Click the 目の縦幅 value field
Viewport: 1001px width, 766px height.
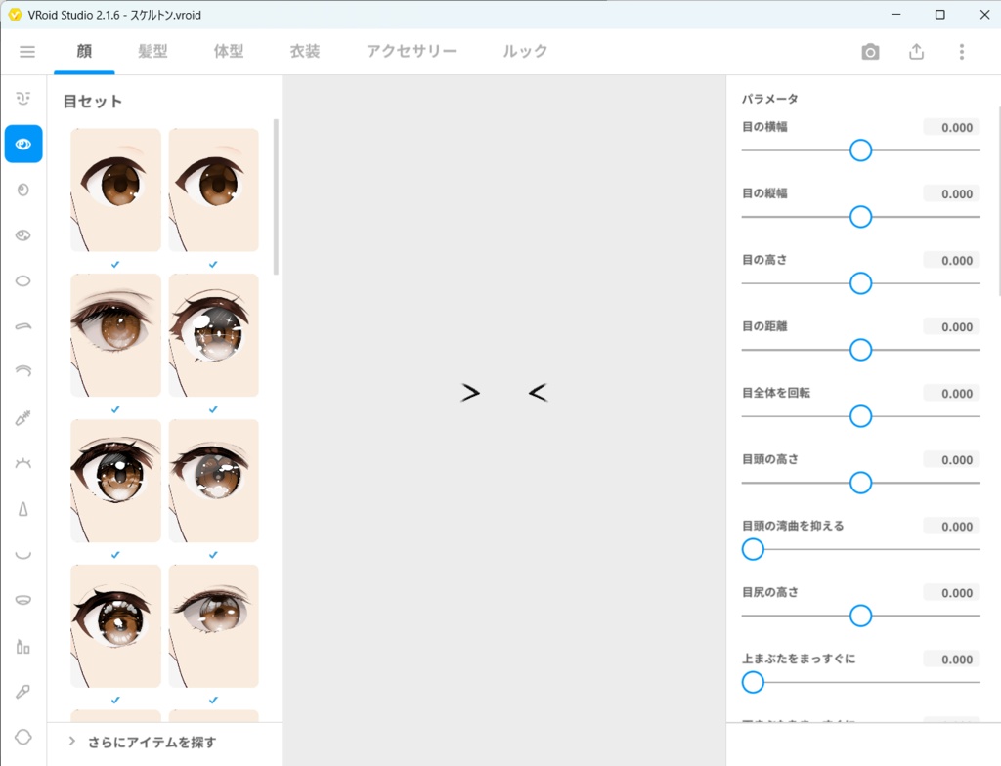pos(951,193)
